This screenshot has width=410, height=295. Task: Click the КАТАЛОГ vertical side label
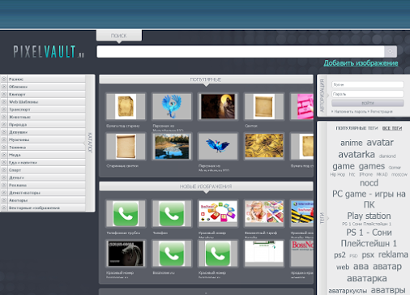(90, 143)
